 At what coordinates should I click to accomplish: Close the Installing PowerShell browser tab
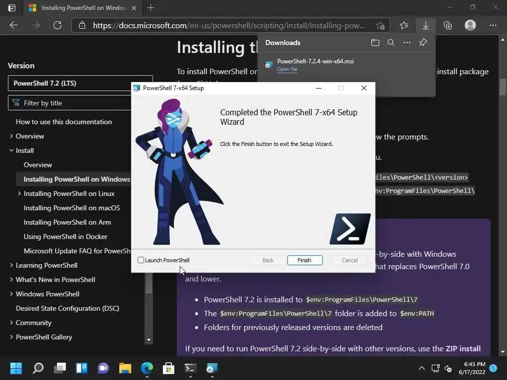point(134,8)
